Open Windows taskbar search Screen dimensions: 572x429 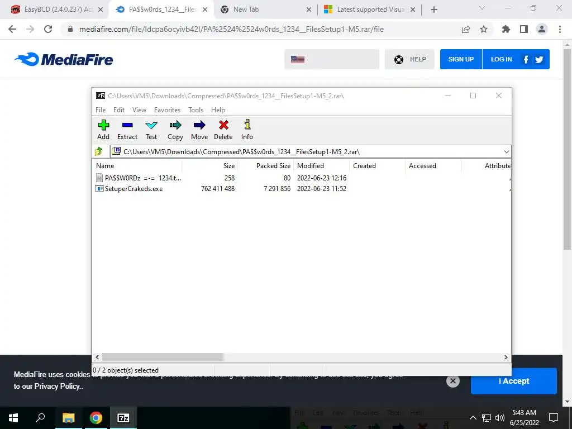pos(40,418)
